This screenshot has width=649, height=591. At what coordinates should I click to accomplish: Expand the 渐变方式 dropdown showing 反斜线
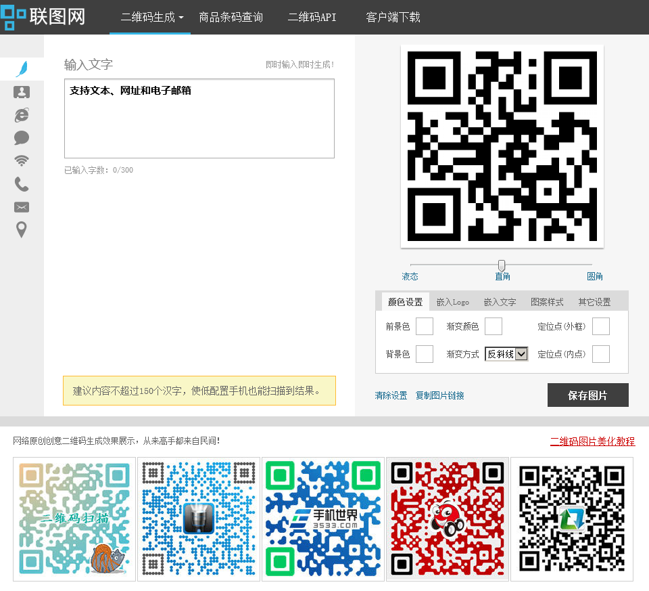pyautogui.click(x=506, y=354)
